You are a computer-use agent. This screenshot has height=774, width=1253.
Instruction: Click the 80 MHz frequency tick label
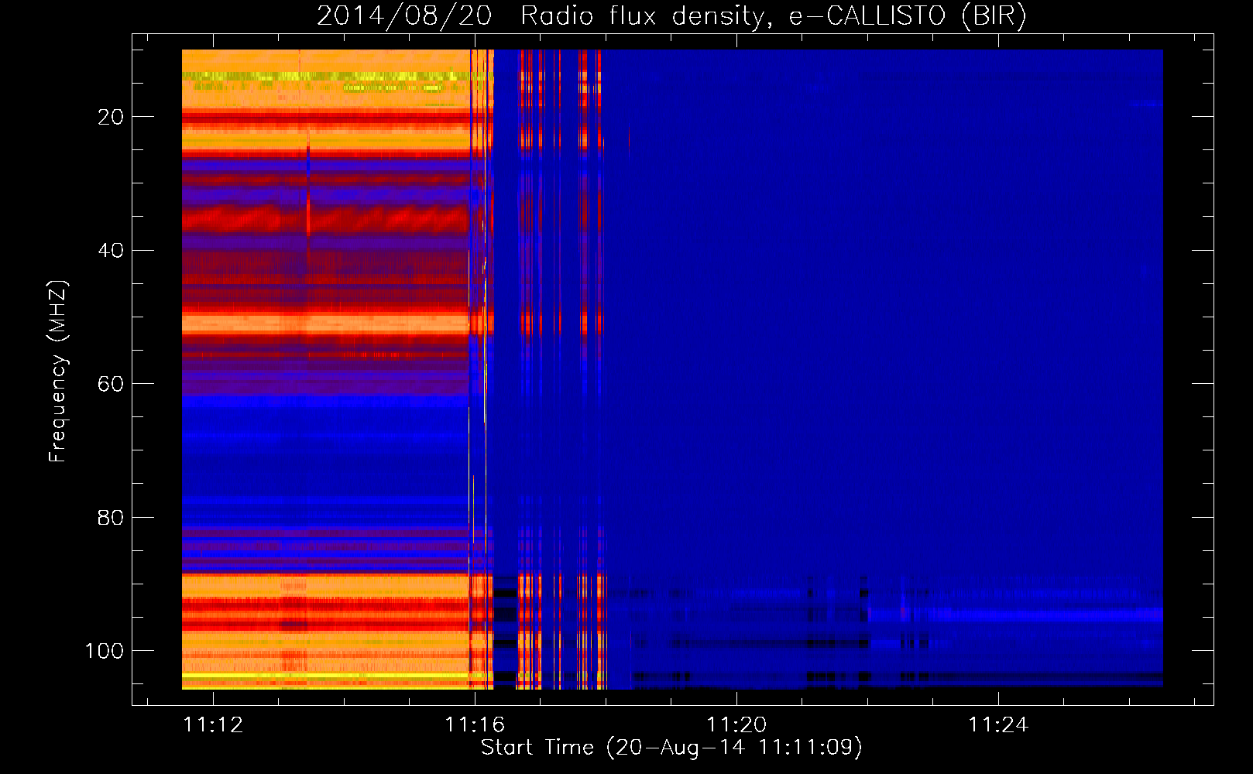(x=111, y=517)
